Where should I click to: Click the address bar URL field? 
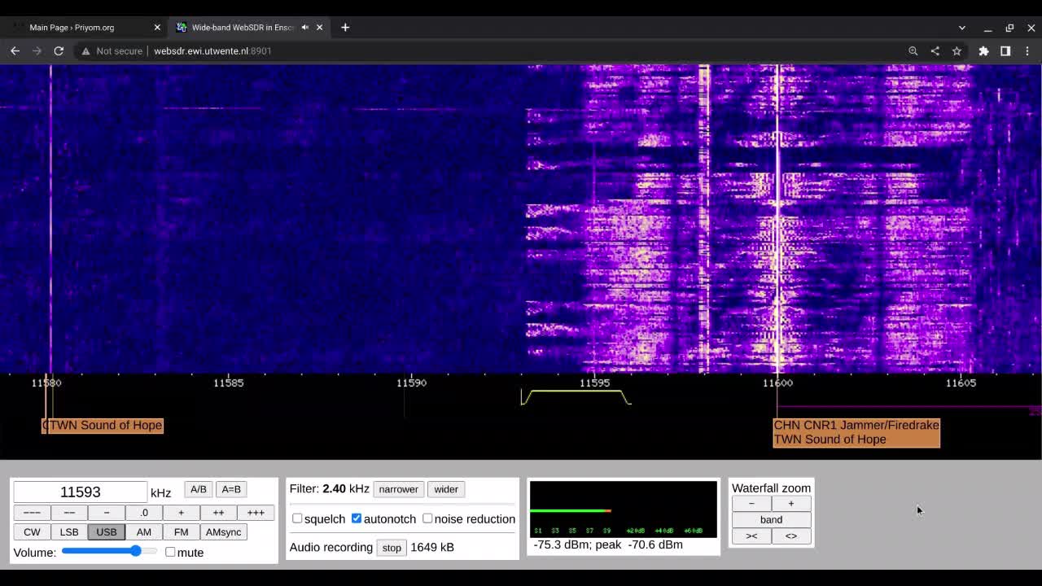click(488, 50)
